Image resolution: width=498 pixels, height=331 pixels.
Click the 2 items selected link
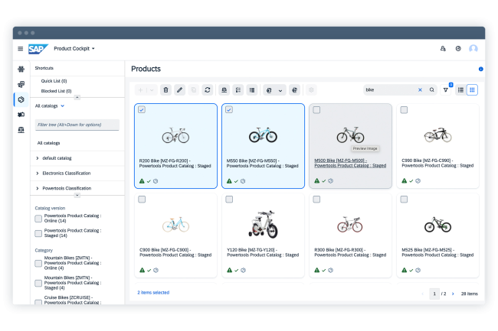[153, 292]
